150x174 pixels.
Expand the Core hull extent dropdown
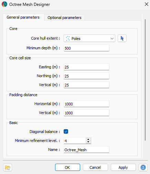click(x=89, y=38)
